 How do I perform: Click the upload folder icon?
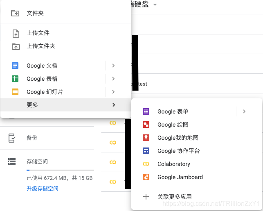tap(16, 47)
